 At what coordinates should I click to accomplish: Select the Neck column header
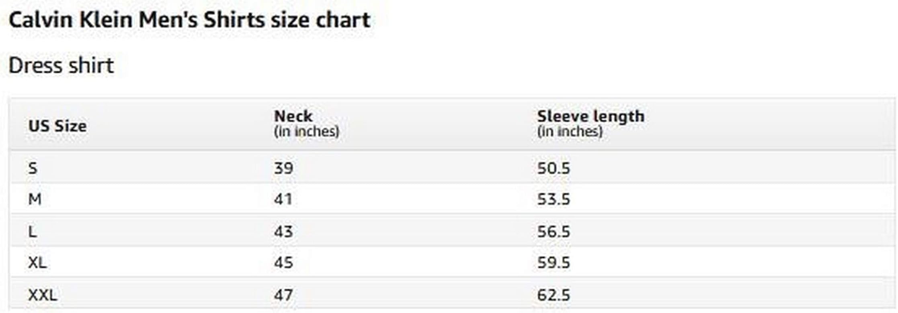[293, 116]
